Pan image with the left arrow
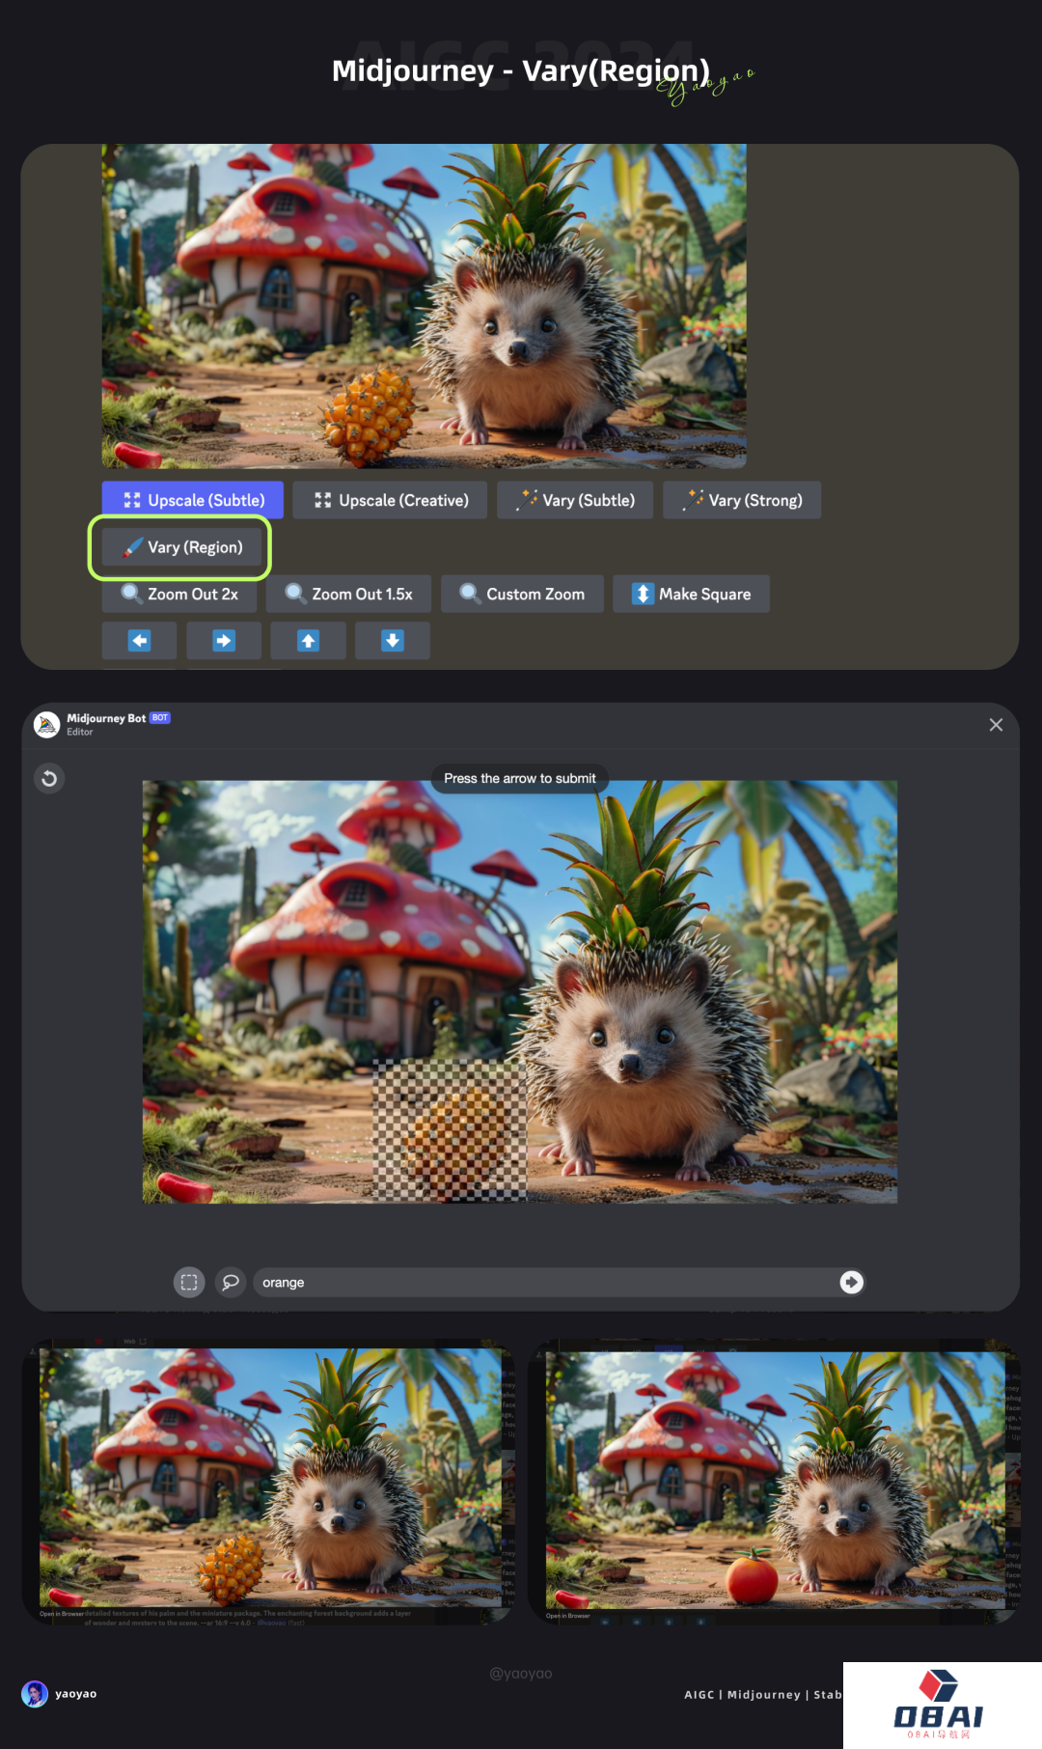 (x=140, y=641)
